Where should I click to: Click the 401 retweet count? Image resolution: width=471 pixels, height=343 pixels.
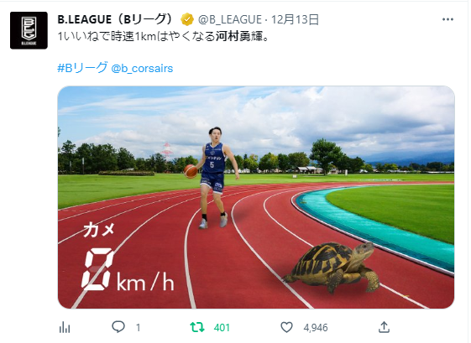pos(222,327)
